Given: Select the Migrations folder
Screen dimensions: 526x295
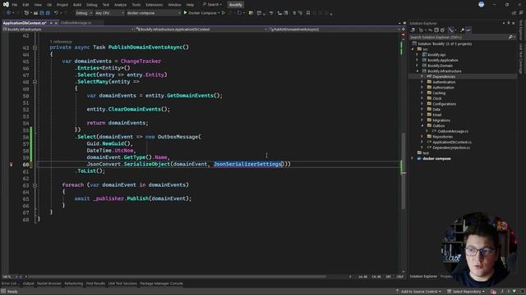Looking at the screenshot, I should click(x=441, y=120).
